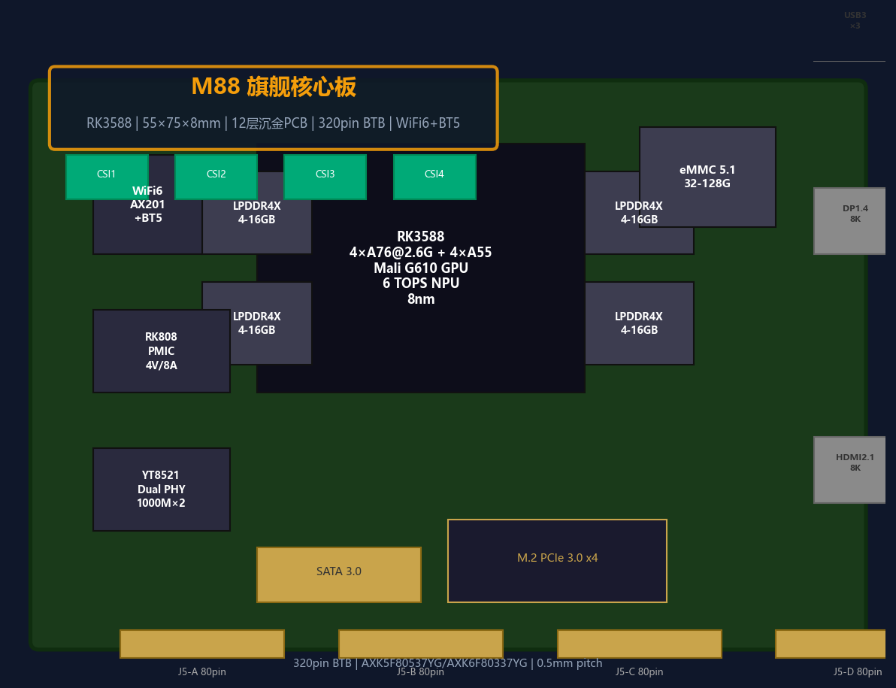Image resolution: width=896 pixels, height=688 pixels.
Task: Click the eMMC 5.1 32-128G storage block
Action: pyautogui.click(x=707, y=177)
